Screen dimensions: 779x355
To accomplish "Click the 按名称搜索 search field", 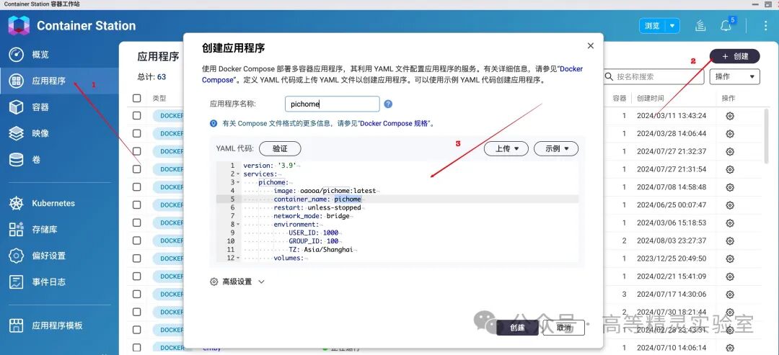I will [x=653, y=77].
